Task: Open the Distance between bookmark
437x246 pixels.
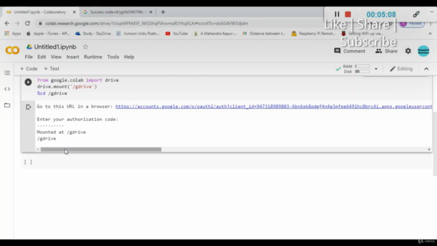Action: [264, 33]
